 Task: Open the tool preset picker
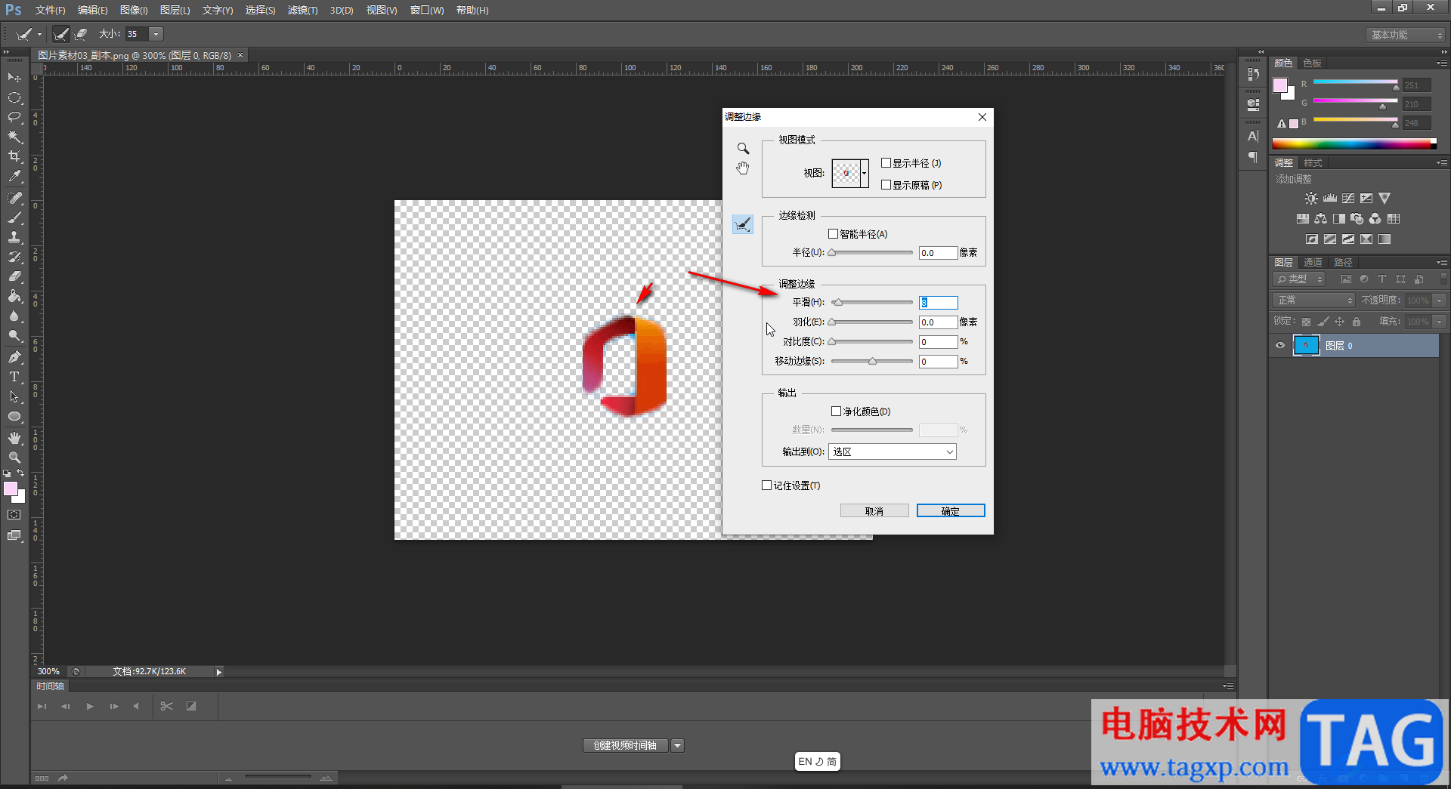coord(29,34)
